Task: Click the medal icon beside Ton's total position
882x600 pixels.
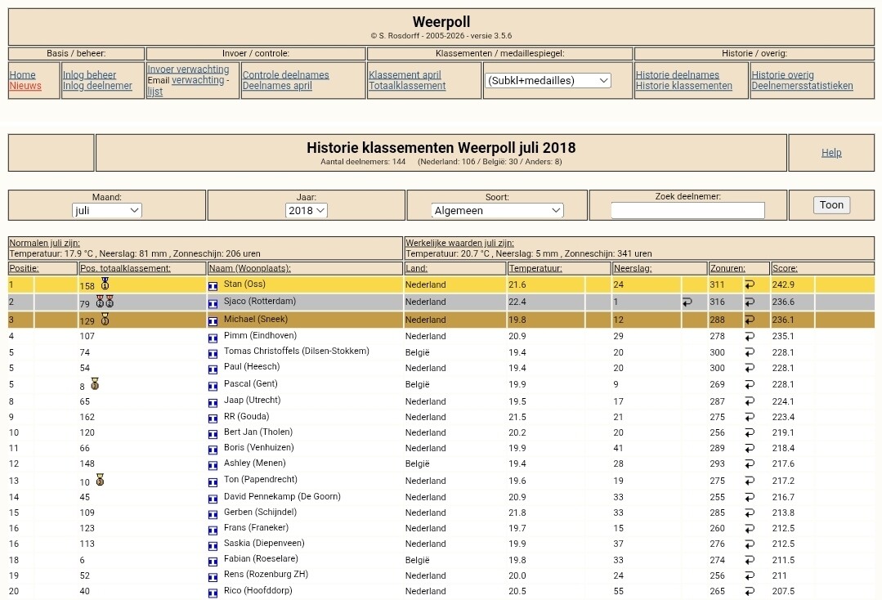Action: pyautogui.click(x=100, y=480)
